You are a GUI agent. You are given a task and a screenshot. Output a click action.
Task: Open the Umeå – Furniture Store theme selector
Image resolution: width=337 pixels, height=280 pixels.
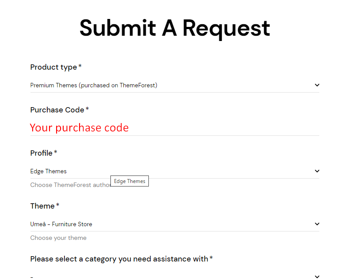point(175,224)
